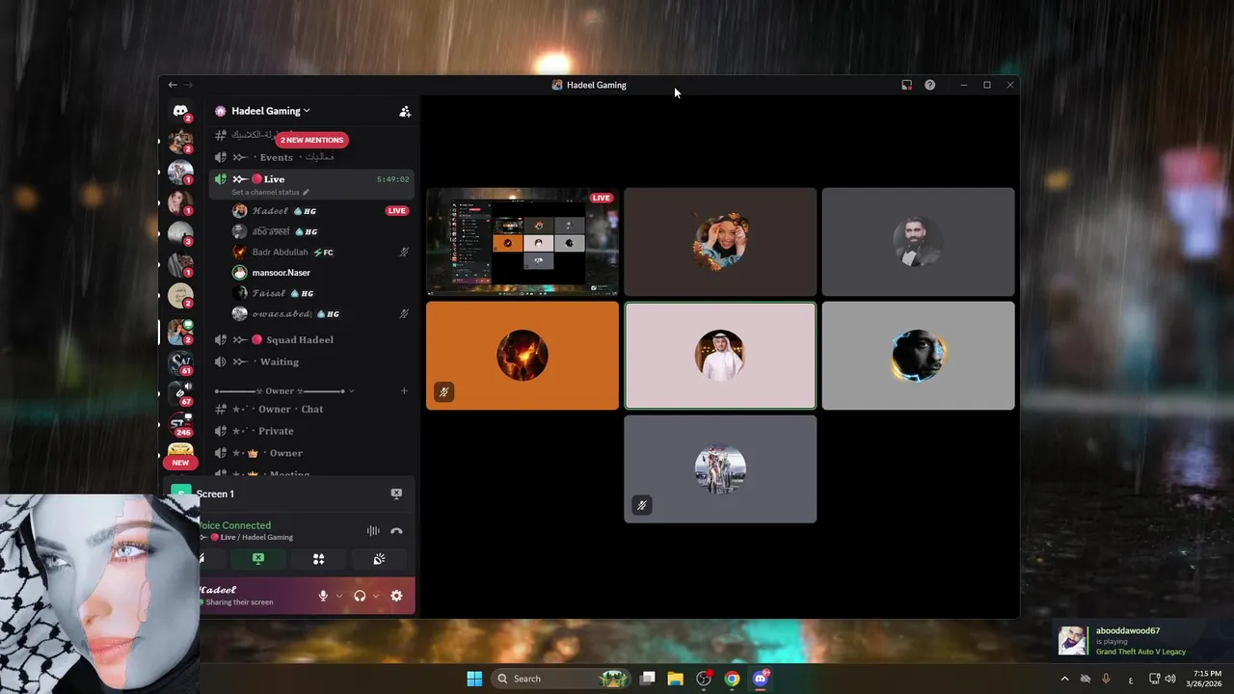Screen dimensions: 1234x694
Task: Select Faisal in the voice member list
Action: 312,293
